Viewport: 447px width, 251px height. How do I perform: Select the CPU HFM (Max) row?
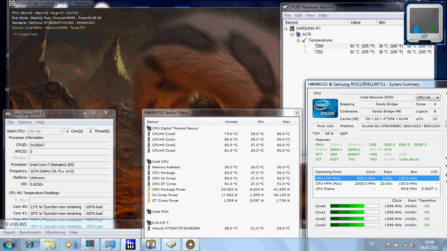tap(377, 183)
